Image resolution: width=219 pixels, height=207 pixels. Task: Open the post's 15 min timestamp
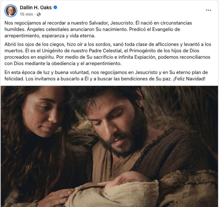(x=26, y=14)
